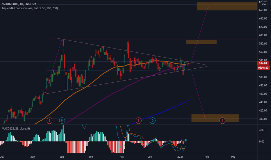Click the countdown timer 05:46:10 label
The width and height of the screenshot is (271, 160).
click(x=263, y=67)
